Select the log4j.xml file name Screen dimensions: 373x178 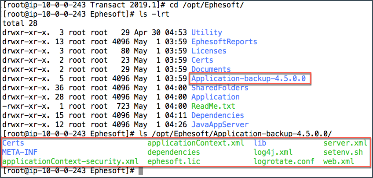pyautogui.click(x=273, y=153)
